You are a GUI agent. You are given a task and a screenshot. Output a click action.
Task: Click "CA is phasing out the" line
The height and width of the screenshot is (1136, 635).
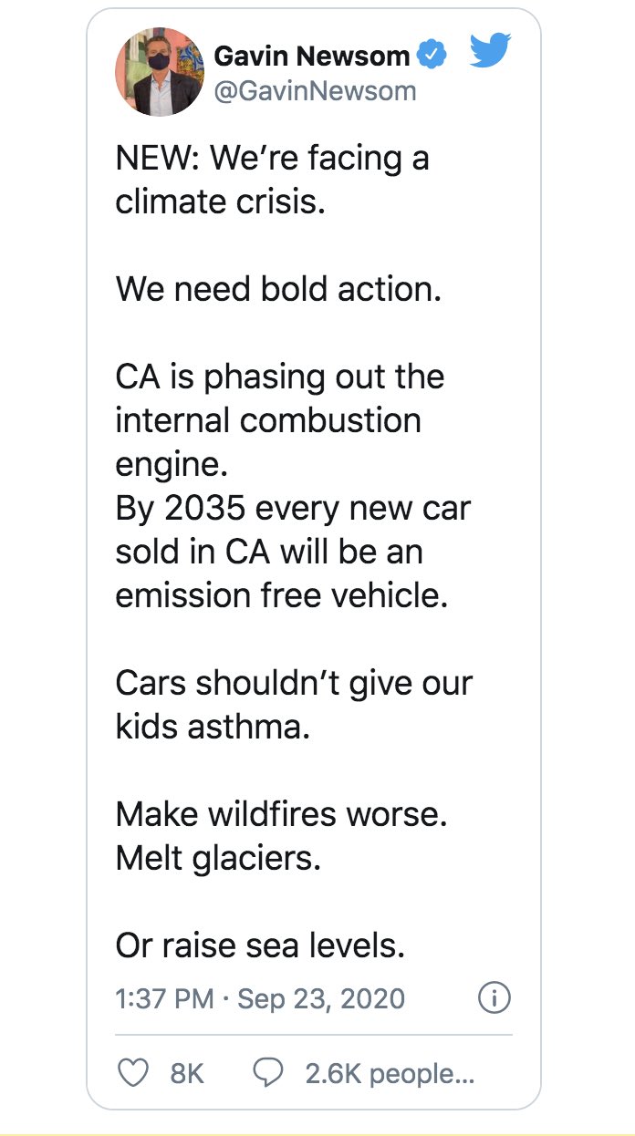tap(280, 377)
